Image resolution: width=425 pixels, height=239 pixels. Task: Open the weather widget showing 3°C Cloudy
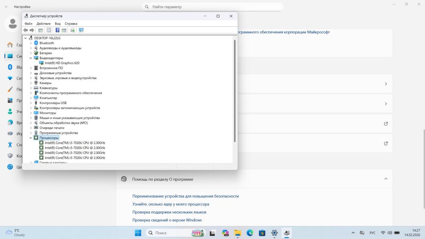tap(16, 233)
